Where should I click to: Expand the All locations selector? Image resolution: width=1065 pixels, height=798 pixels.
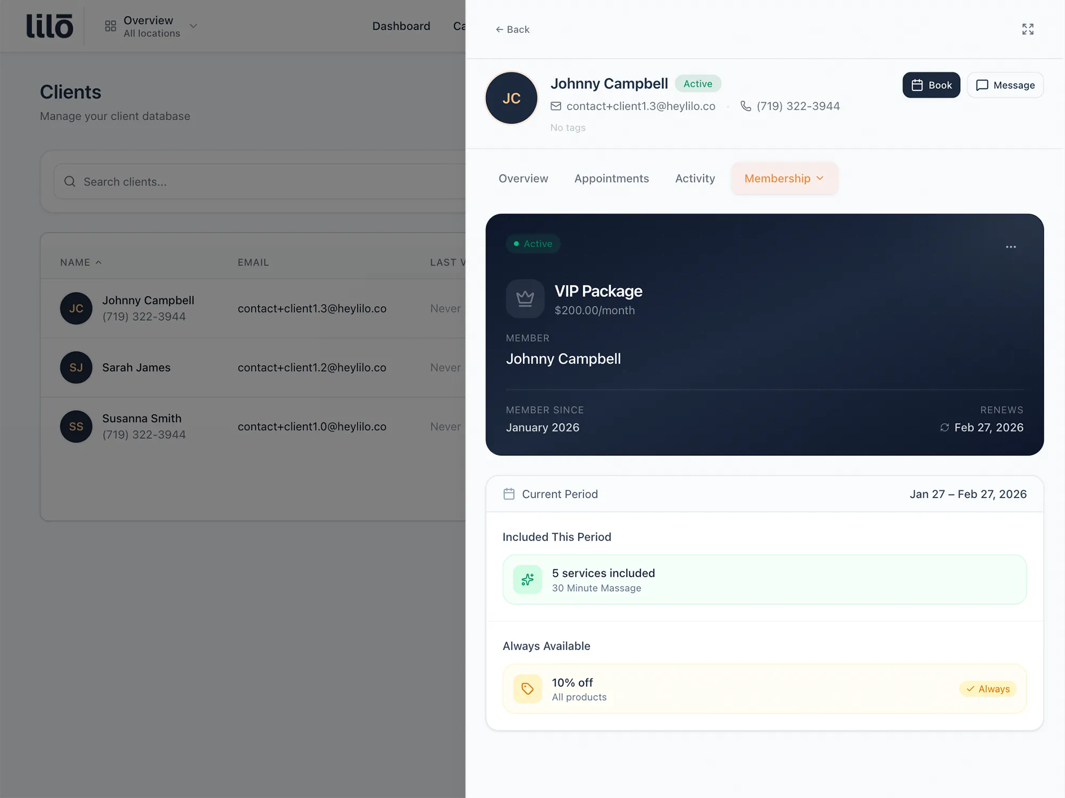pos(193,26)
